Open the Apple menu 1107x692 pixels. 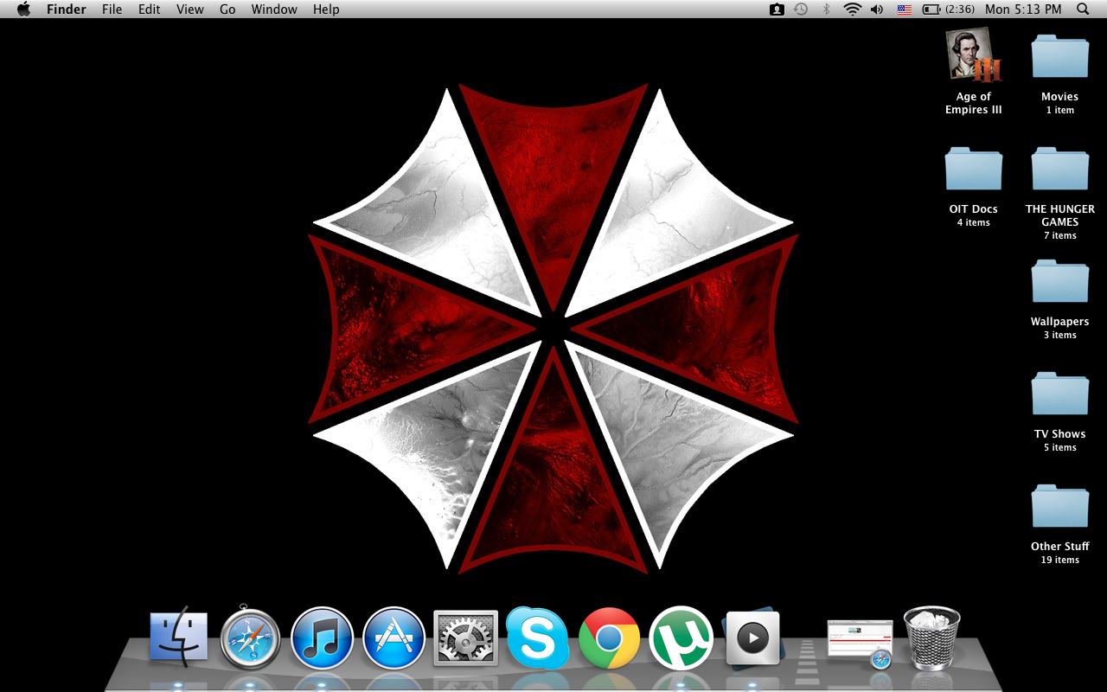23,10
